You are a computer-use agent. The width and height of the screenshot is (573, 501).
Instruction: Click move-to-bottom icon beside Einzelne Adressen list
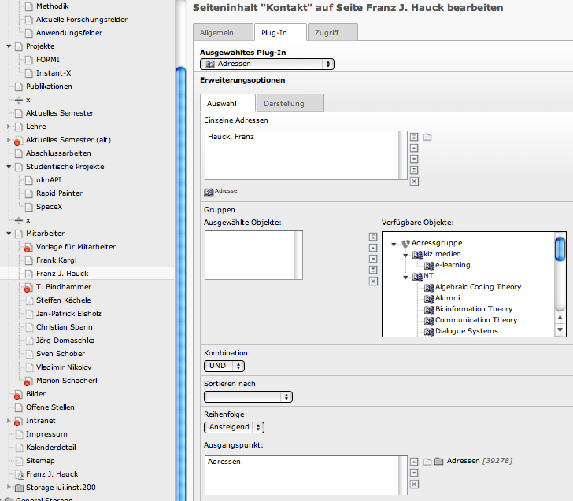[414, 170]
